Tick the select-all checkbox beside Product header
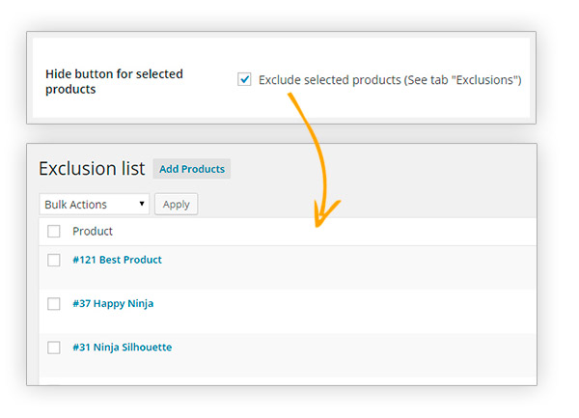Screen dimensions: 579x418 point(54,231)
